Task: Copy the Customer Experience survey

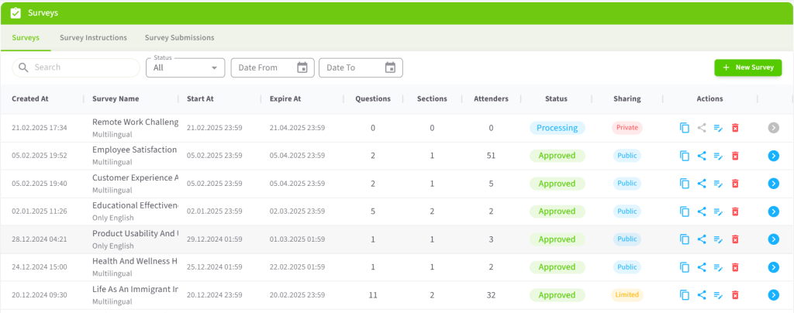Action: click(685, 184)
